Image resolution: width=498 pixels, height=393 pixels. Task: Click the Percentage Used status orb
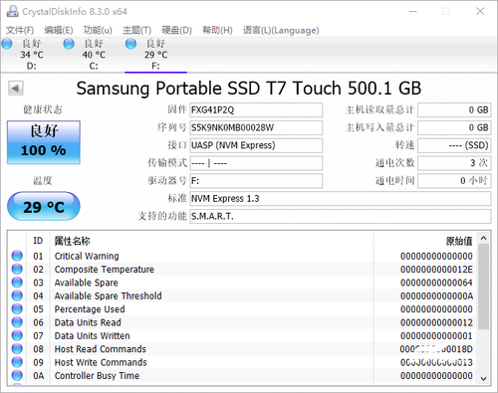click(x=17, y=308)
